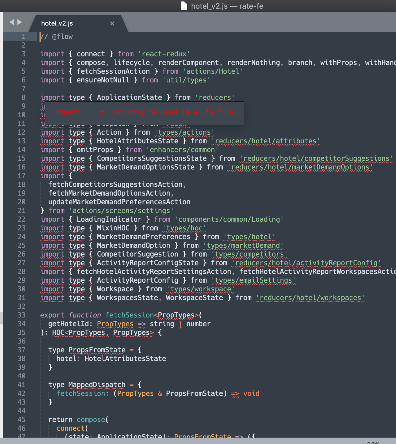Click the 'react-redux' import string

164,54
